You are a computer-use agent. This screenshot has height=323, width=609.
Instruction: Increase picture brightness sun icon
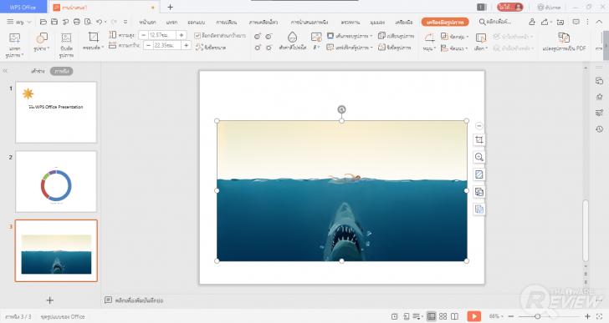(258, 48)
